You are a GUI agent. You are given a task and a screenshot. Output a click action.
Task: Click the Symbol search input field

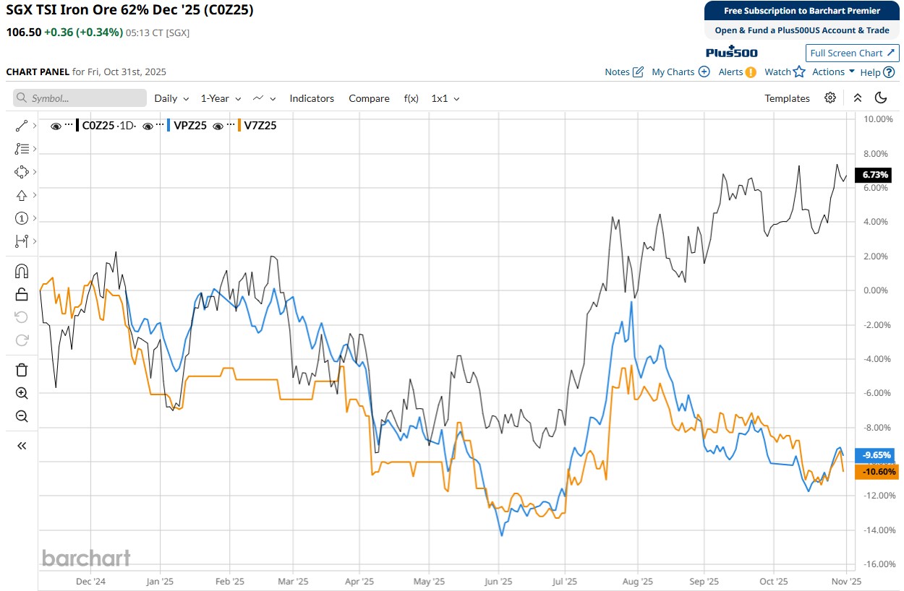pyautogui.click(x=80, y=98)
